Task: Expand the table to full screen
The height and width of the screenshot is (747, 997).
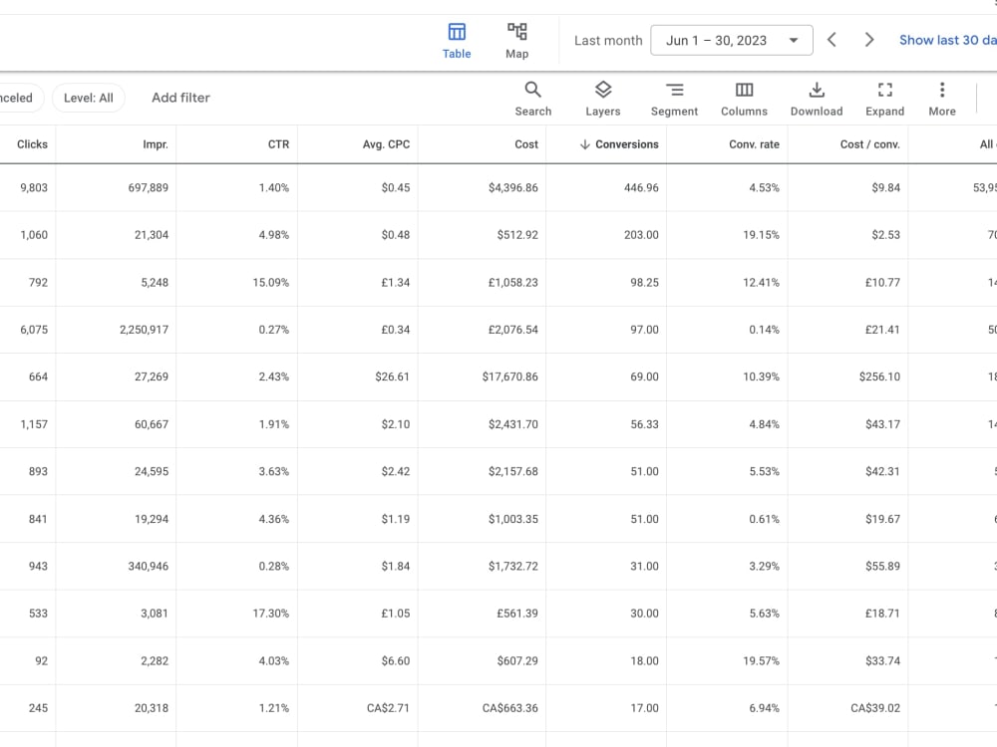Action: coord(884,99)
